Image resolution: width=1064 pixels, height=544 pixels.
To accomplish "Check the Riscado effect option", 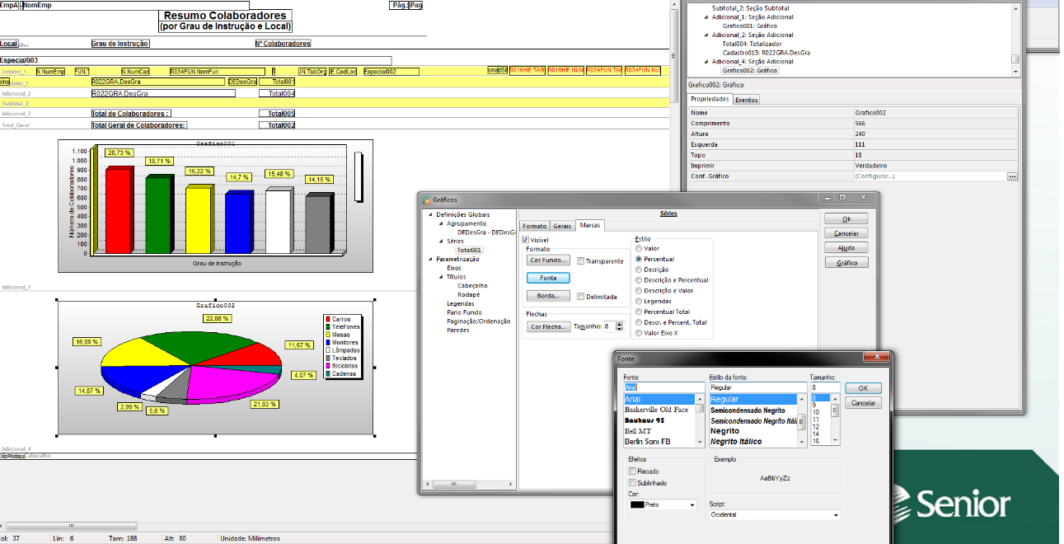I will [x=632, y=471].
